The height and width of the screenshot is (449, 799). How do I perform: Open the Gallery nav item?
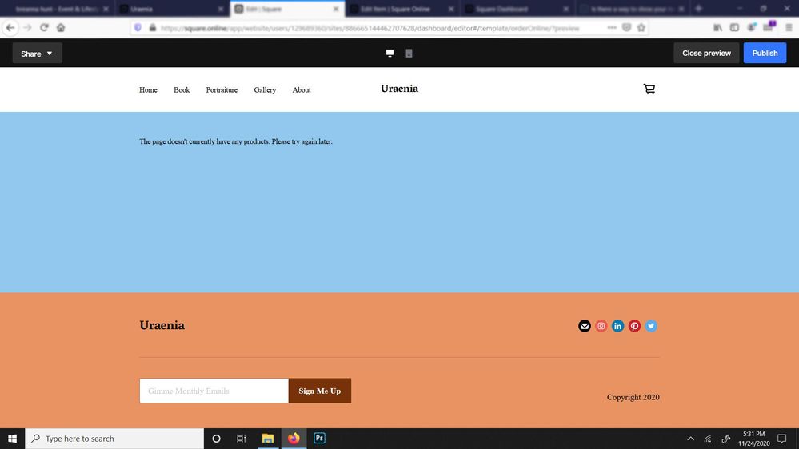point(265,90)
